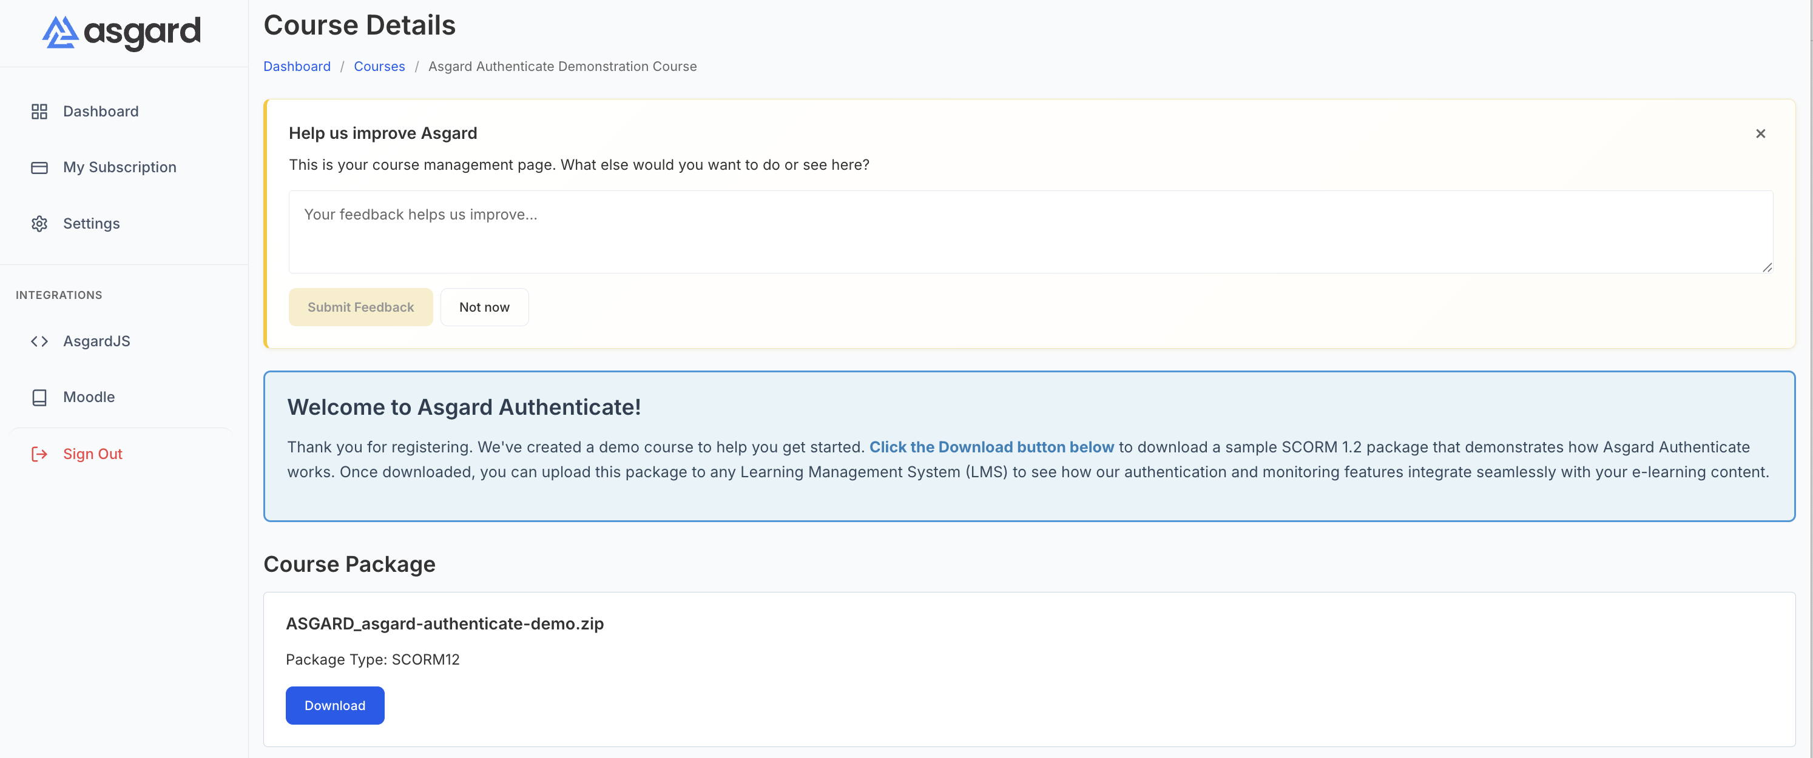Open Settings via the gear icon
This screenshot has width=1813, height=758.
[x=39, y=224]
